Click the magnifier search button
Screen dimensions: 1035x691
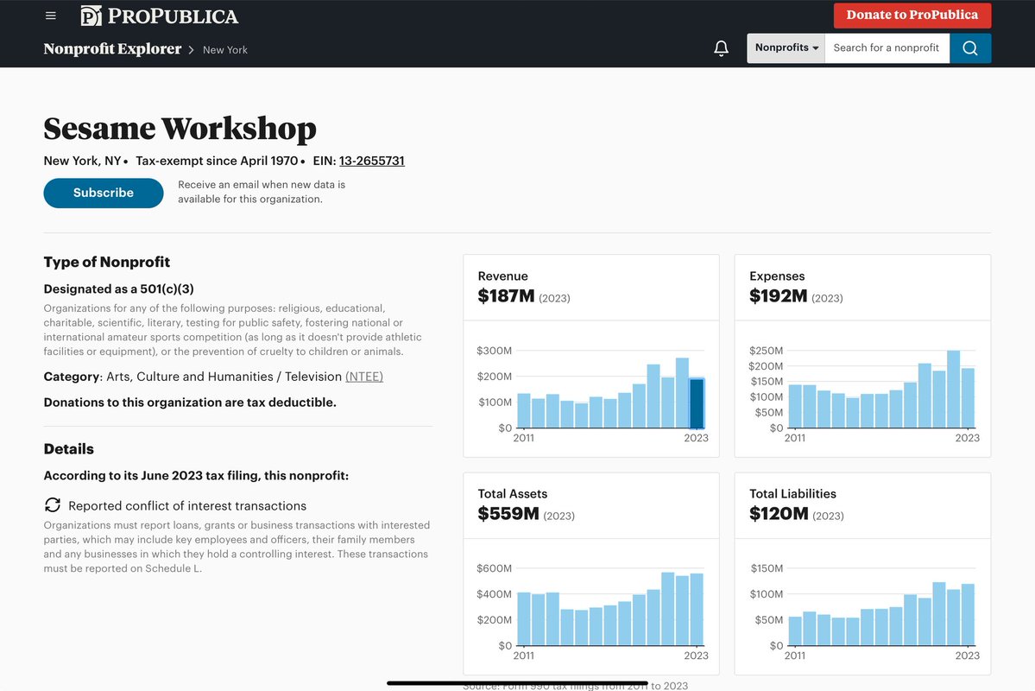coord(969,48)
